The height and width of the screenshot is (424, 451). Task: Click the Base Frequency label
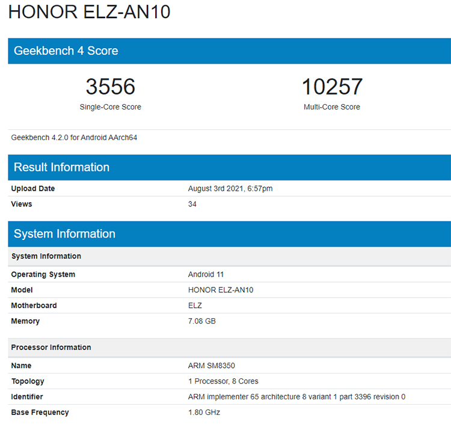tap(40, 413)
